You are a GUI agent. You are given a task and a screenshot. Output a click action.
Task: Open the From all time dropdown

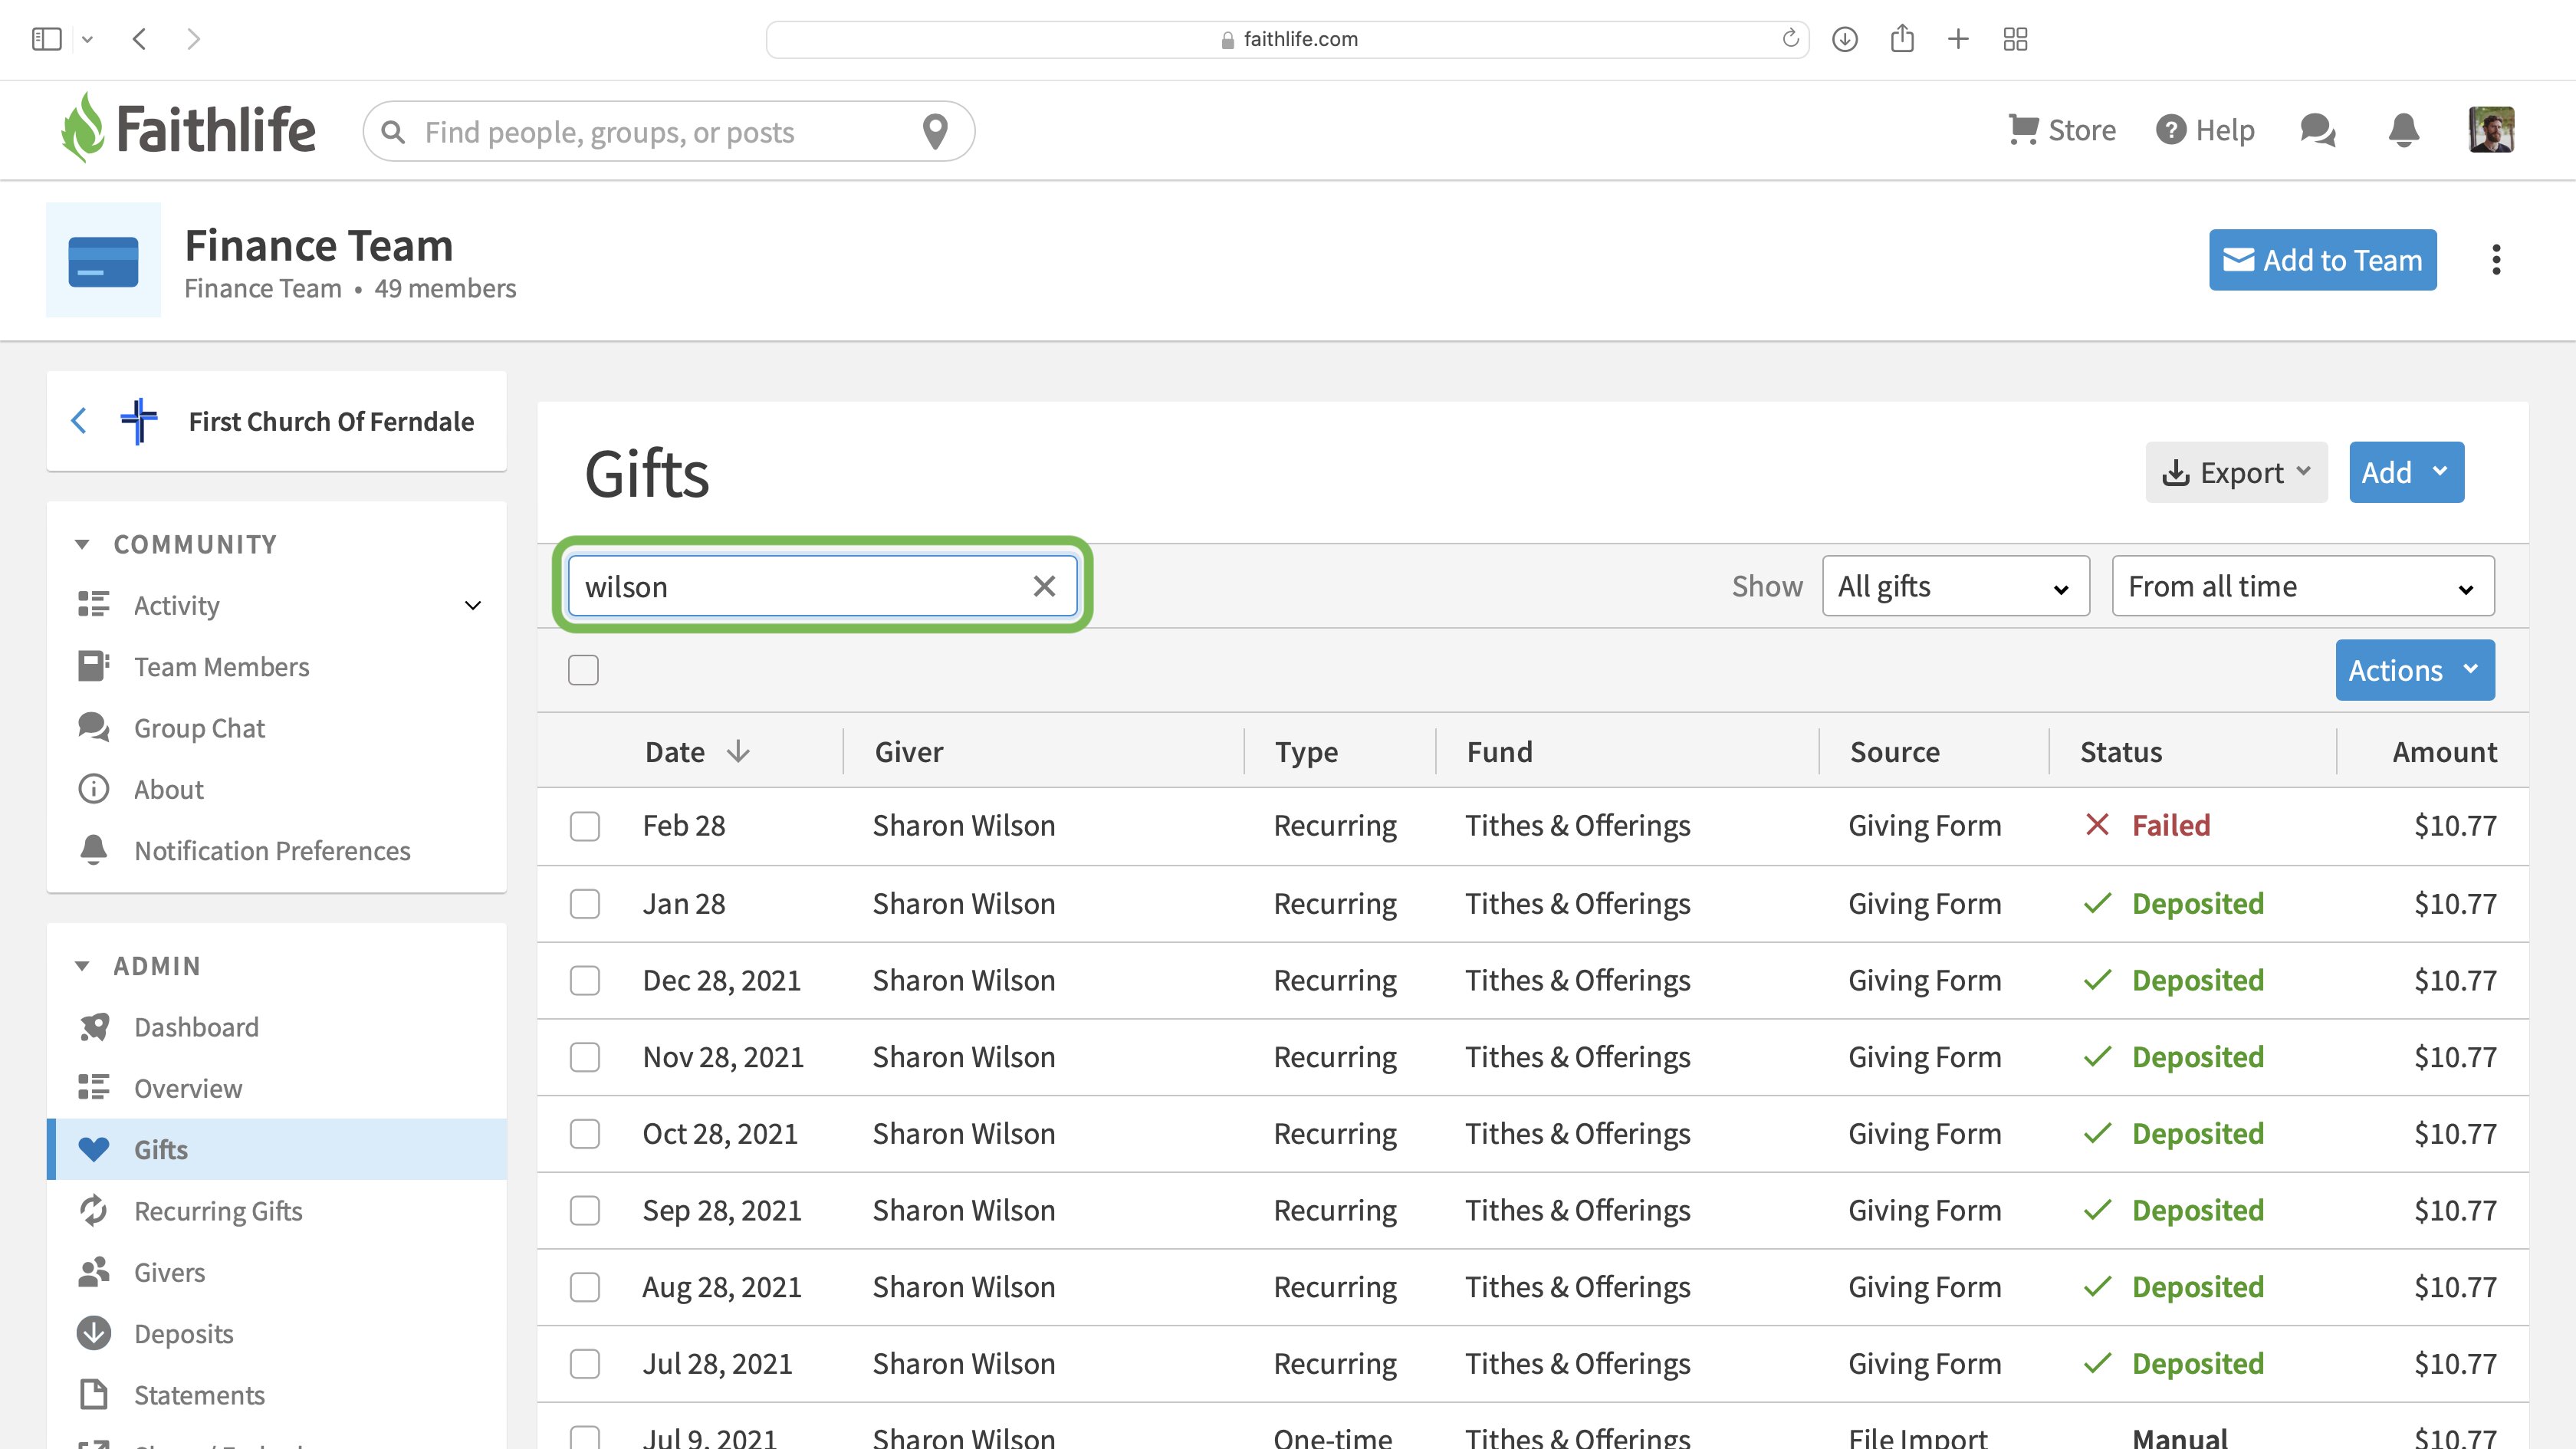(x=2302, y=586)
